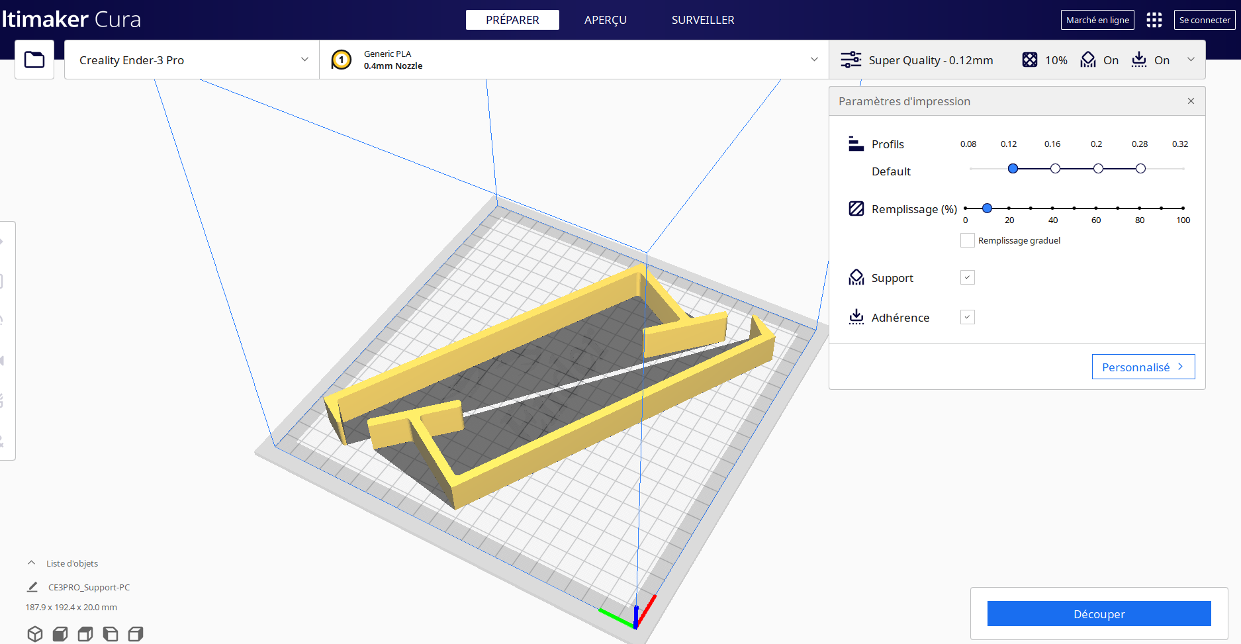Click the Remplissage hatched icon
Viewport: 1241px width, 644px height.
856,208
